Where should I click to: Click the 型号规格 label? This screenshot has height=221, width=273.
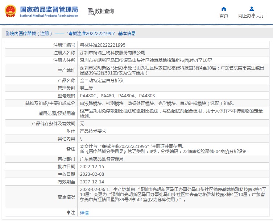coord(66,96)
